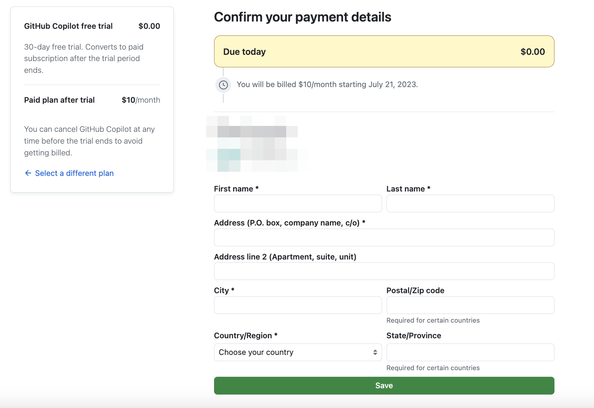Click the State/Province input field
The width and height of the screenshot is (594, 408).
(470, 352)
